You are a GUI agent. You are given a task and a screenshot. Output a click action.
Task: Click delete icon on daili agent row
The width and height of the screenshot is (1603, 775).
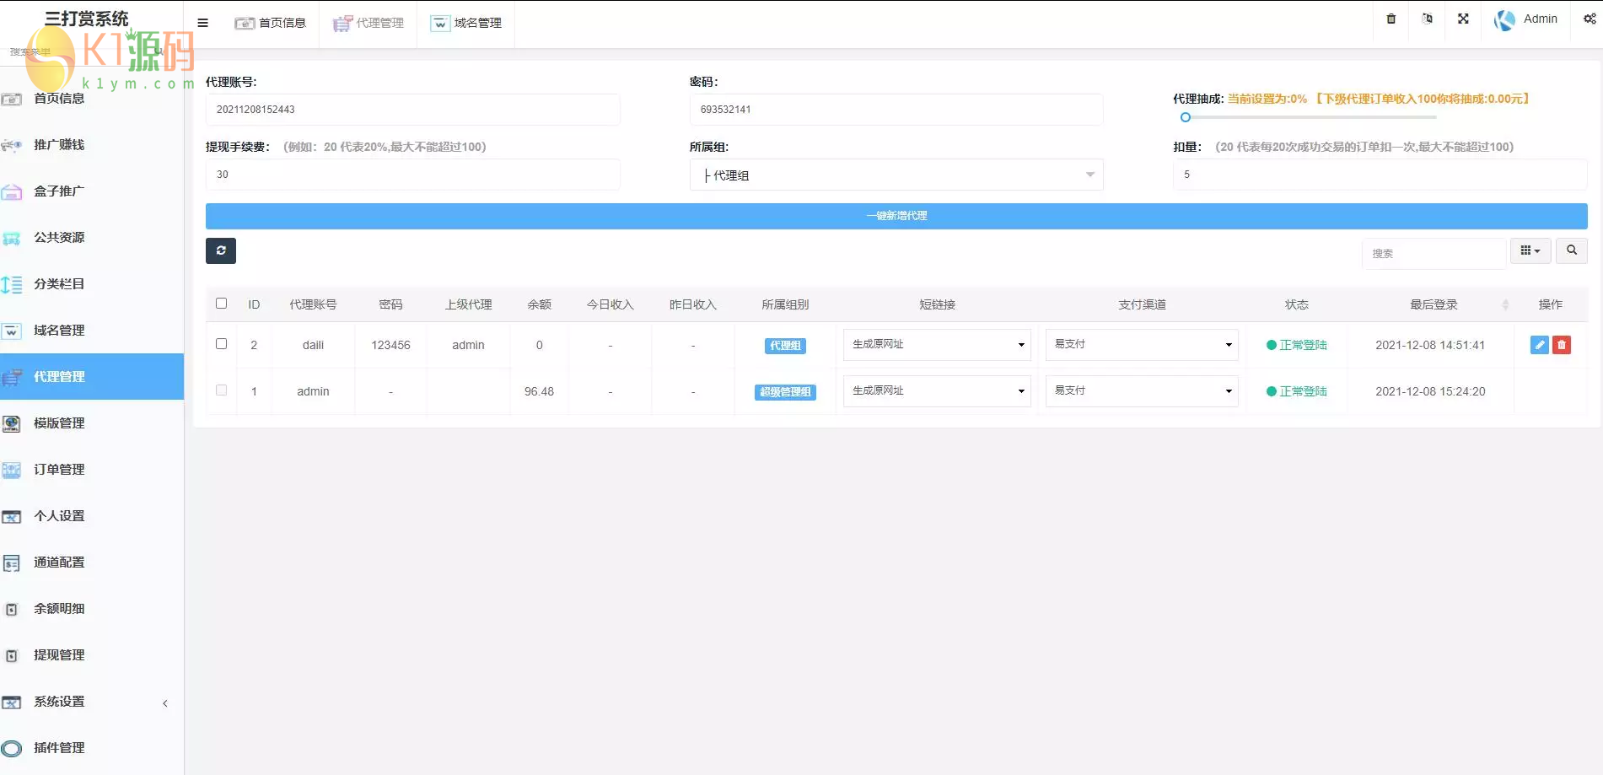[1562, 344]
